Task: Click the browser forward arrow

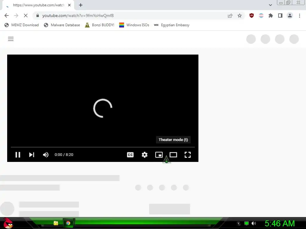Action: click(16, 16)
